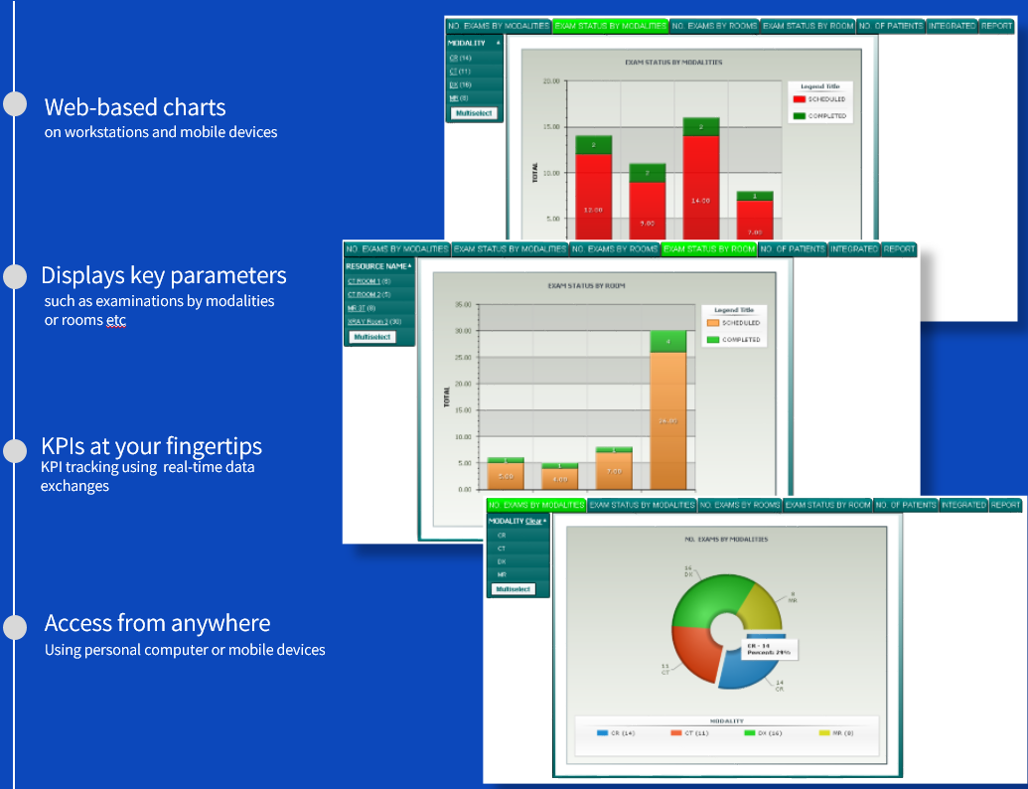This screenshot has width=1028, height=789.
Task: Click Multiselect button under Resource Name list
Action: coord(372,337)
